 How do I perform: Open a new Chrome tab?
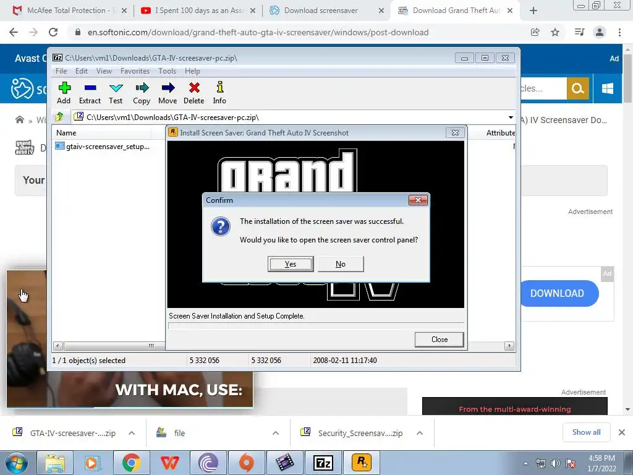click(533, 11)
